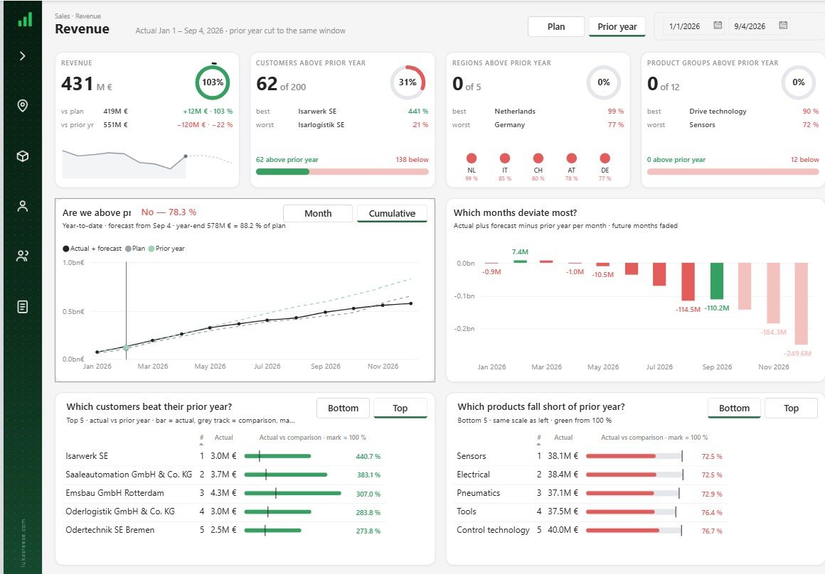The width and height of the screenshot is (825, 574).
Task: Select the Sensors product row
Action: click(590, 456)
